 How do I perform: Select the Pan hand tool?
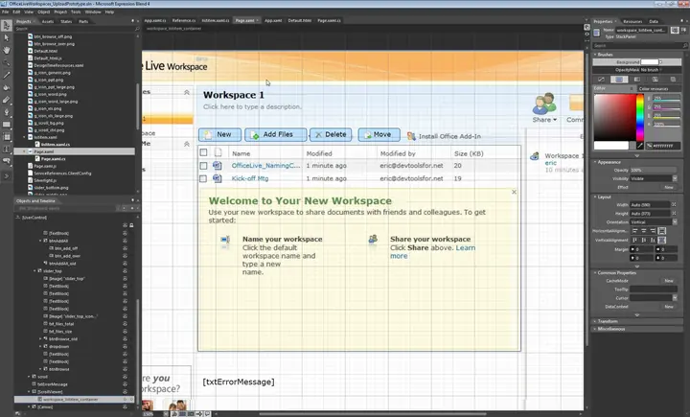[x=6, y=50]
